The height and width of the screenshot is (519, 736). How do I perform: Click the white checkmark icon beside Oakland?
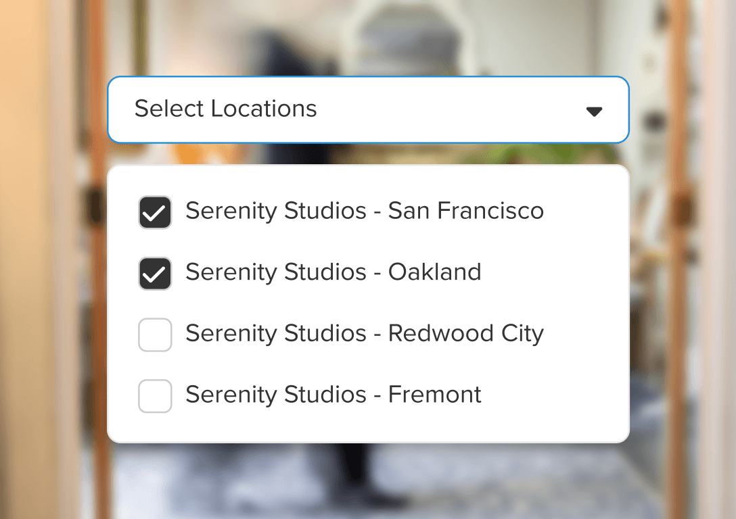point(155,274)
